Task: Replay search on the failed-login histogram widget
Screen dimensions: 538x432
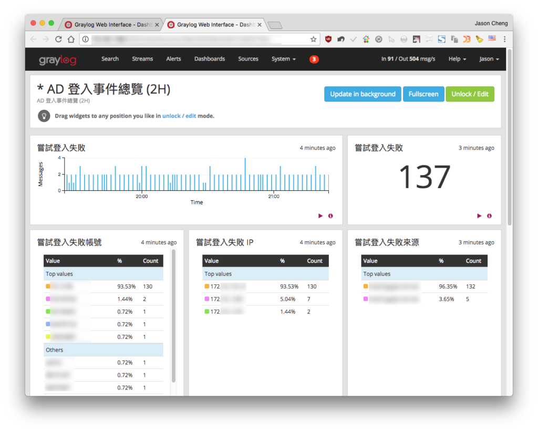Action: pyautogui.click(x=320, y=216)
